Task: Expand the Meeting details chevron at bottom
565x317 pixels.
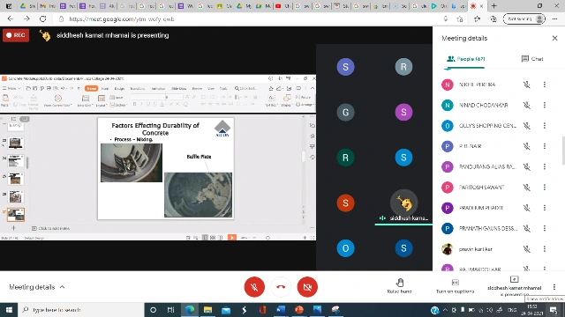Action: (x=62, y=287)
